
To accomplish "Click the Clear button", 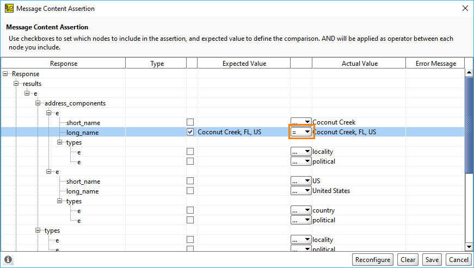I will tap(408, 260).
